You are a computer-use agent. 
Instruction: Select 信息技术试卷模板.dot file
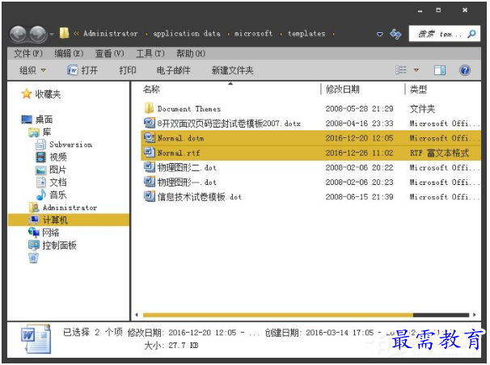point(310,197)
